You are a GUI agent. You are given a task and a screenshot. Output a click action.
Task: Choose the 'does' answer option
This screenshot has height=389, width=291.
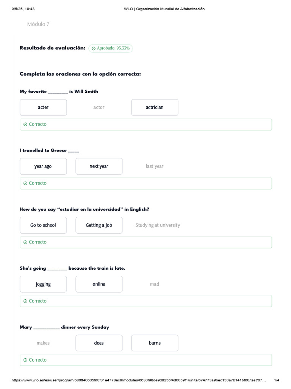pos(99,343)
